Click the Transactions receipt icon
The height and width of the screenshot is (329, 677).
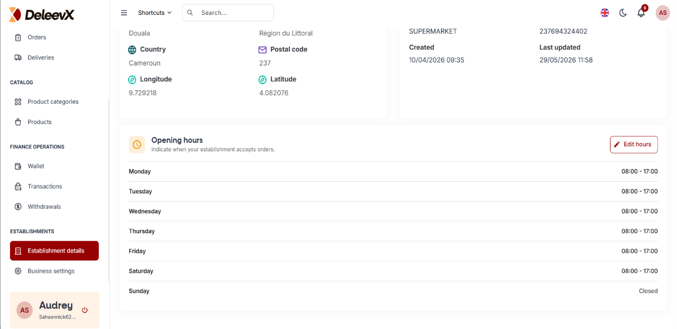[18, 187]
